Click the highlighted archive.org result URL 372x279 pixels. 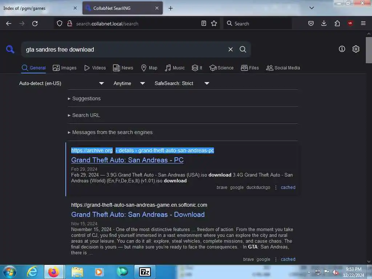click(142, 150)
